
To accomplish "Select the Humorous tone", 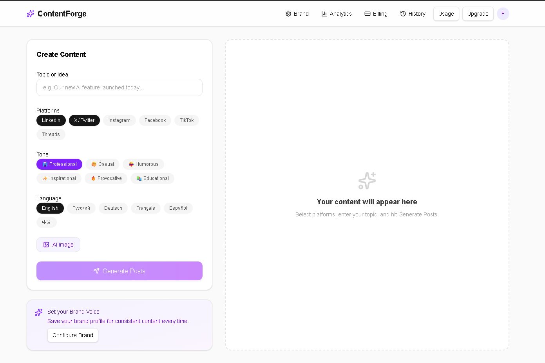I will pyautogui.click(x=143, y=164).
